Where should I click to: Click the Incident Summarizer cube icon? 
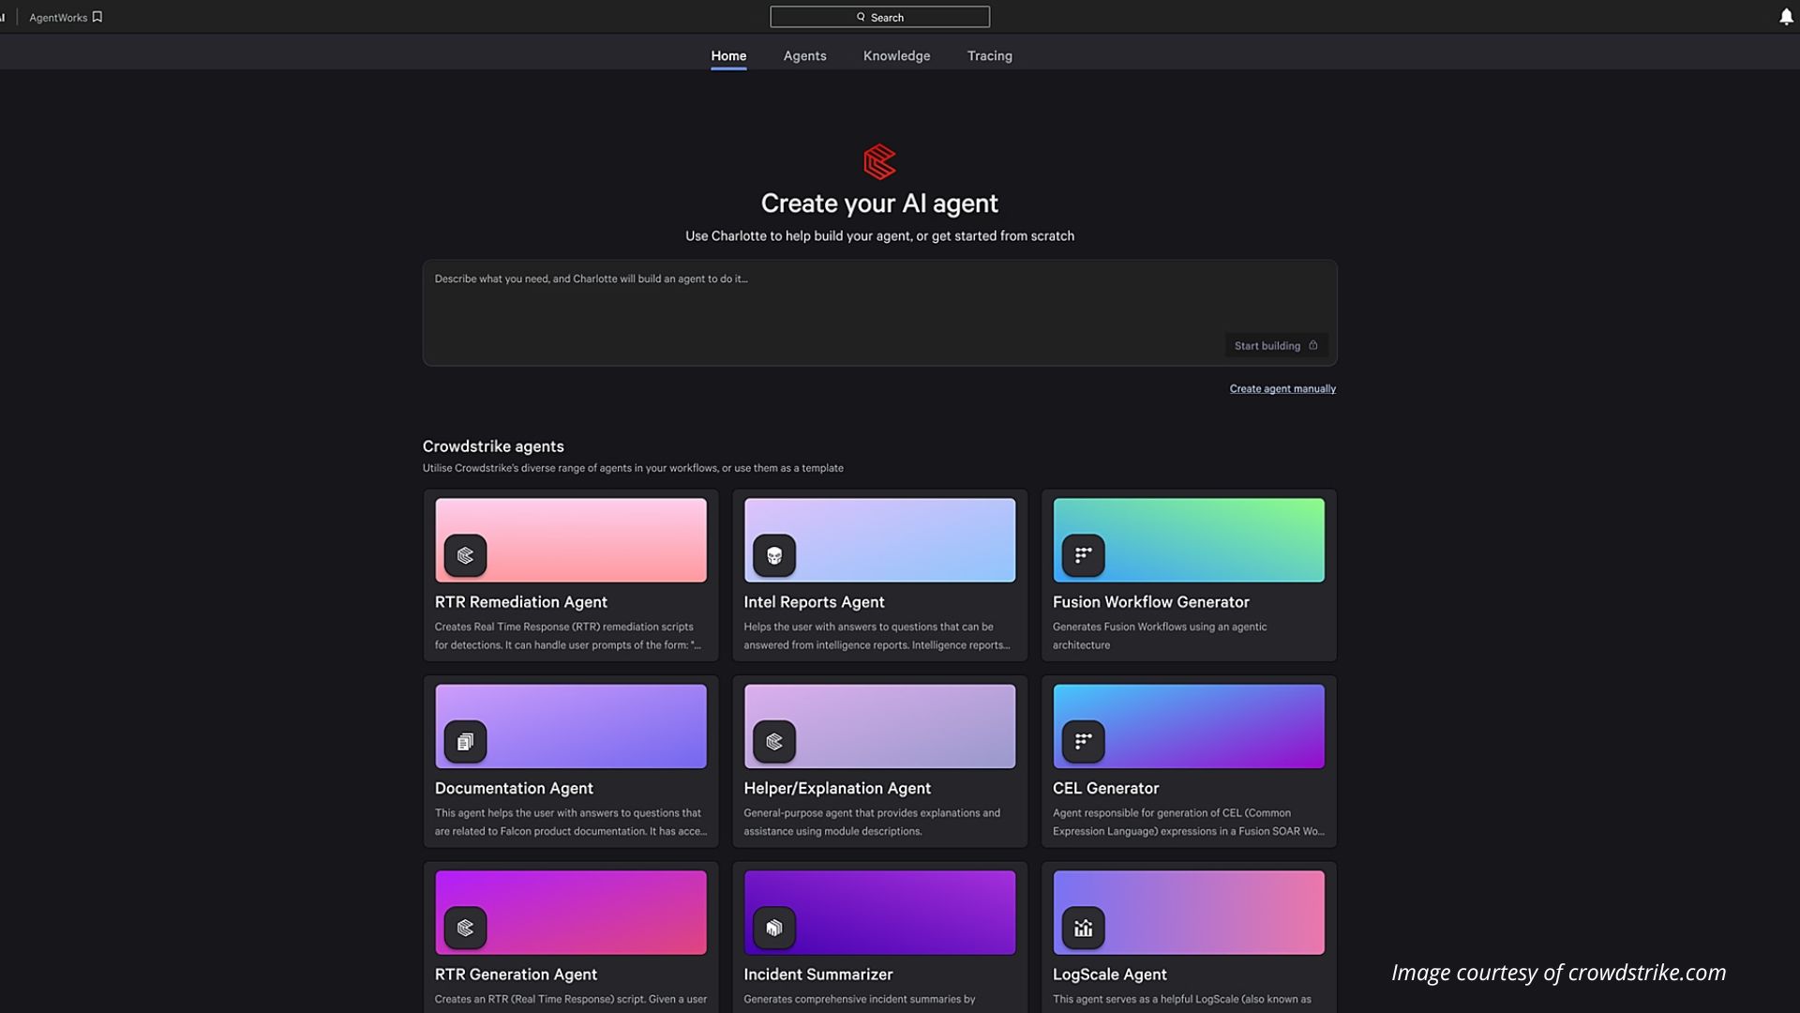click(x=774, y=928)
